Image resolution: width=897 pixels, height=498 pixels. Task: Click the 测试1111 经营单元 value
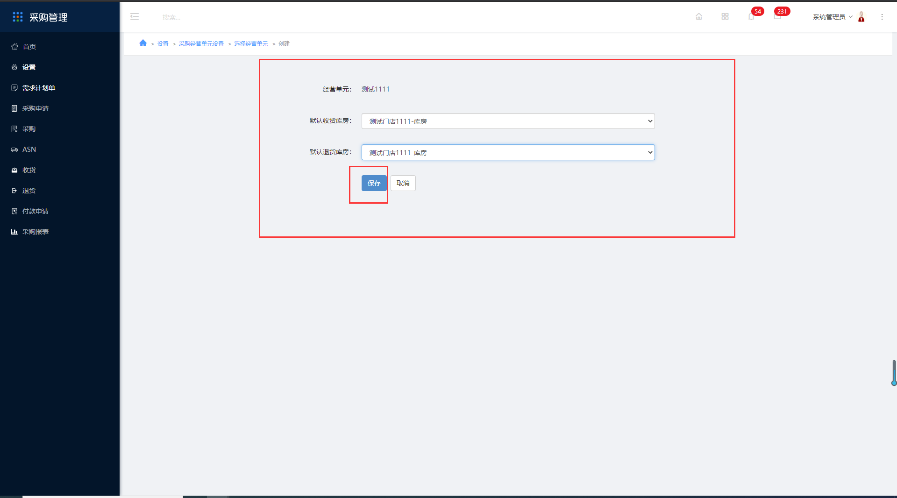click(375, 89)
